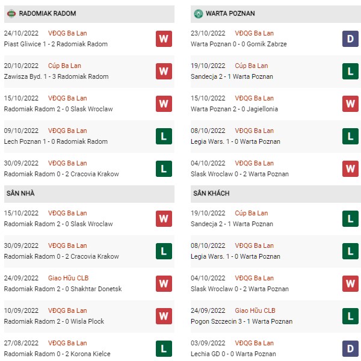The height and width of the screenshot is (361, 361).
Task: Click L badge for Lech Poznan match
Action: (163, 136)
